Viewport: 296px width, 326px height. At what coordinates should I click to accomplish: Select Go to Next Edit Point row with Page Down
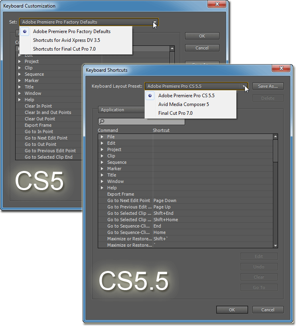coord(185,200)
